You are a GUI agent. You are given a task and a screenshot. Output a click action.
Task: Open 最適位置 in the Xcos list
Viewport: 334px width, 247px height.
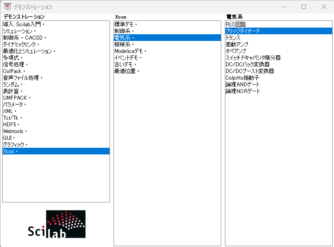tap(167, 71)
